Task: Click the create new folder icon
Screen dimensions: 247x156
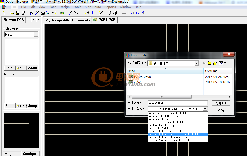Action: click(x=215, y=63)
